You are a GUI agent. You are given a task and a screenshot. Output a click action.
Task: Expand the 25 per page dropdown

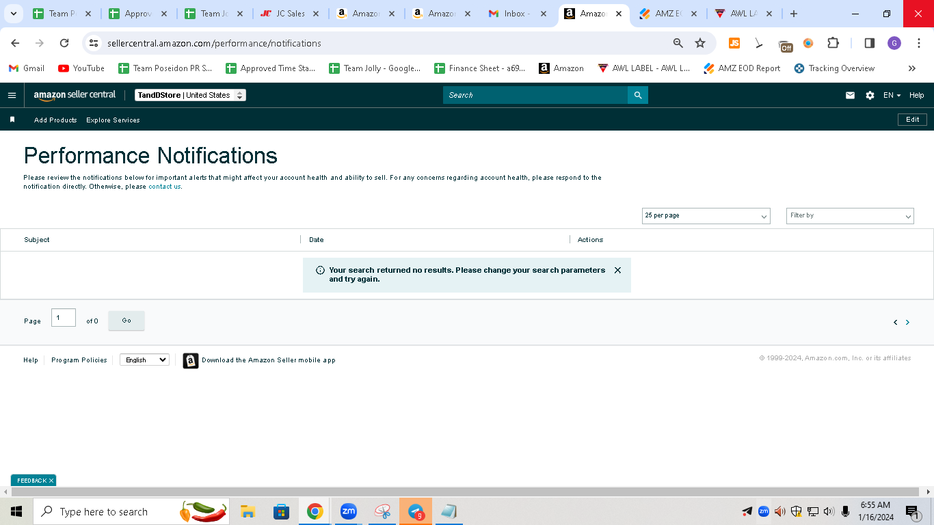(706, 216)
